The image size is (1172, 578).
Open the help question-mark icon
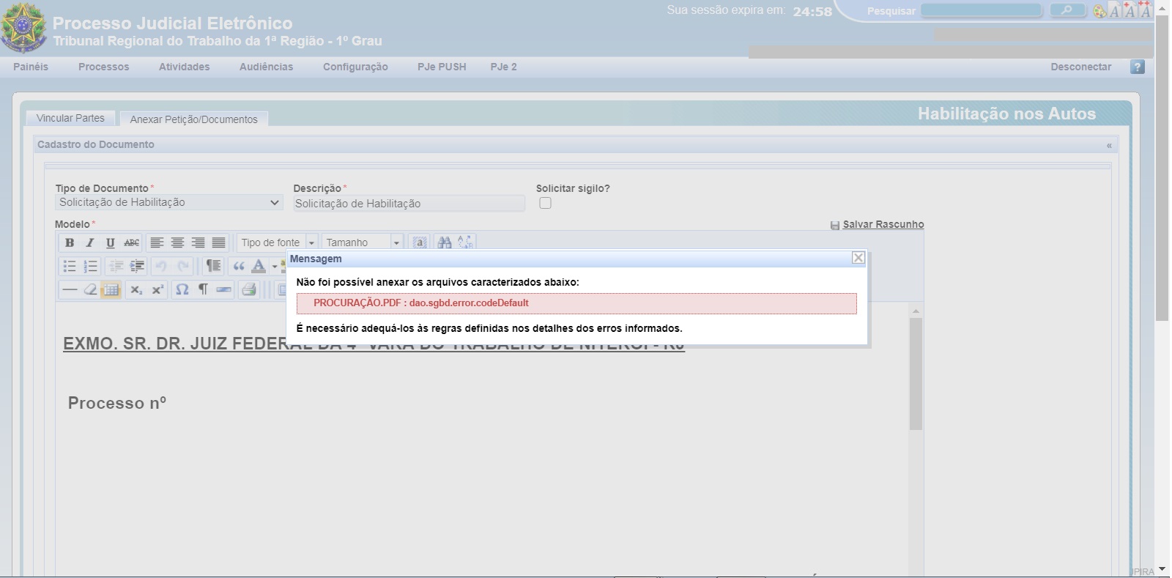click(x=1137, y=67)
